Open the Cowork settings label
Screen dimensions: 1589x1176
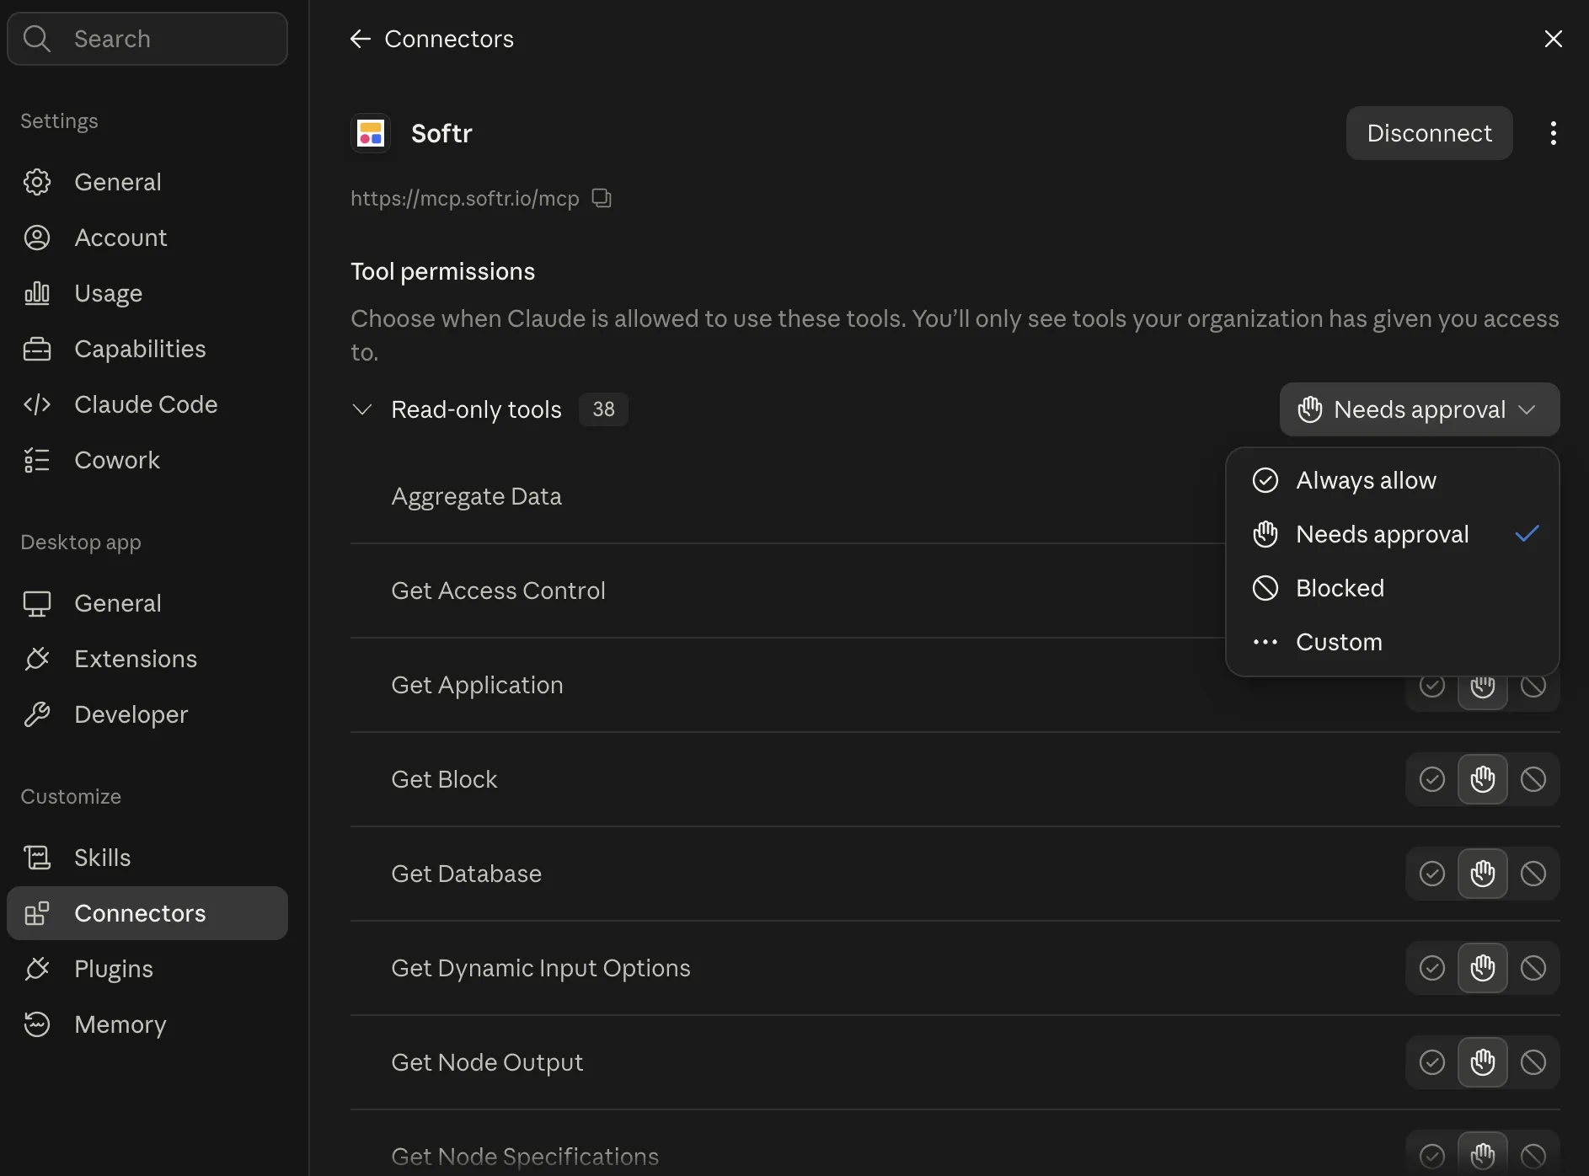(x=117, y=460)
